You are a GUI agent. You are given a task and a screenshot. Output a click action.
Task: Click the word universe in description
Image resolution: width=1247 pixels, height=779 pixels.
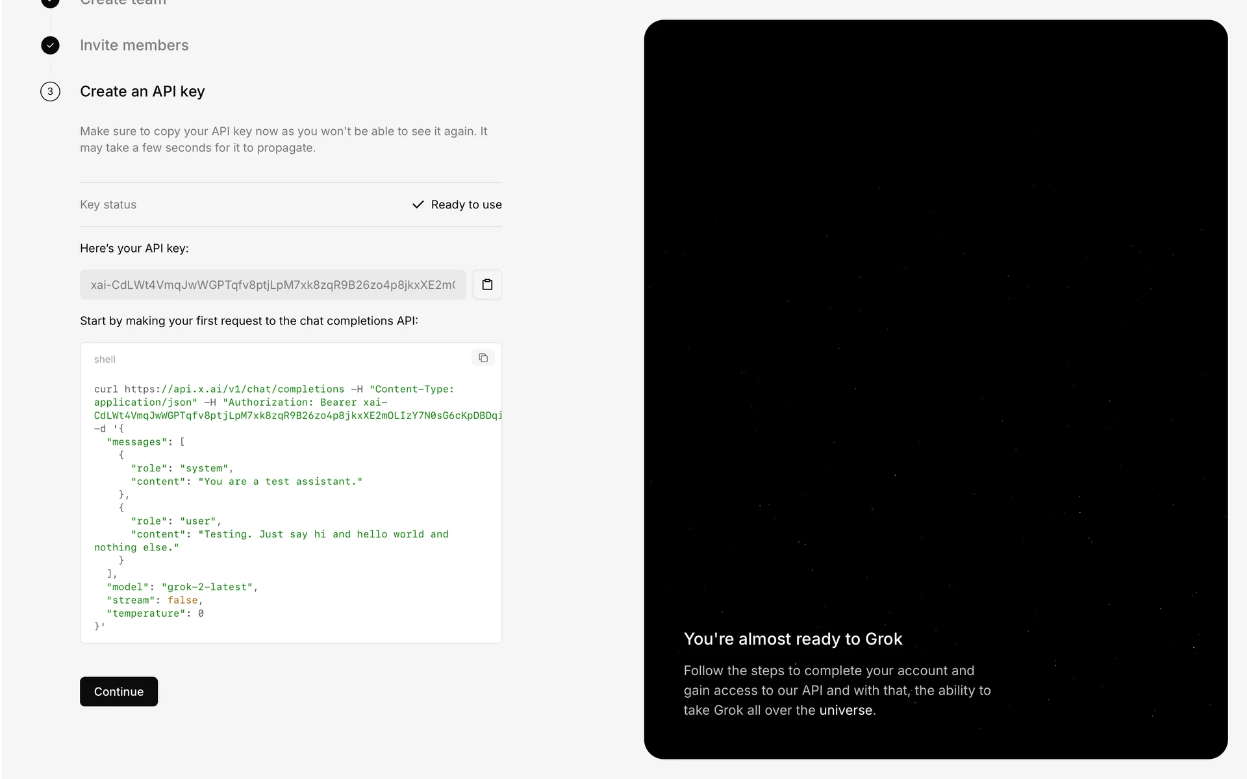point(846,710)
